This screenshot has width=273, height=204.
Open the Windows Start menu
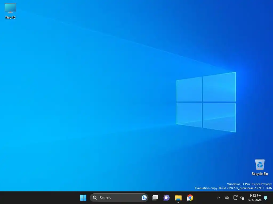[83, 198]
